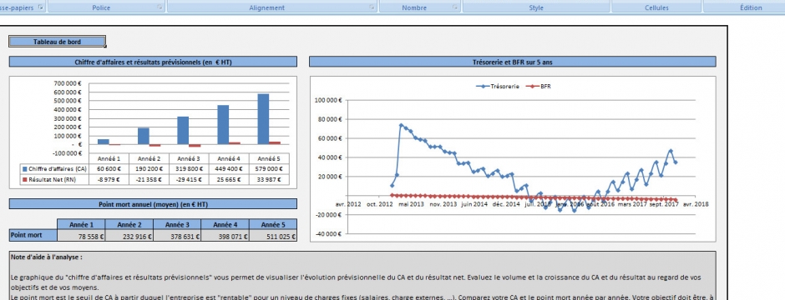Open the Nombre group dialog launcher

coord(454,7)
